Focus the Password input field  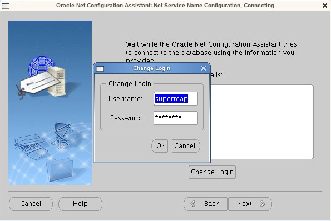(x=176, y=118)
